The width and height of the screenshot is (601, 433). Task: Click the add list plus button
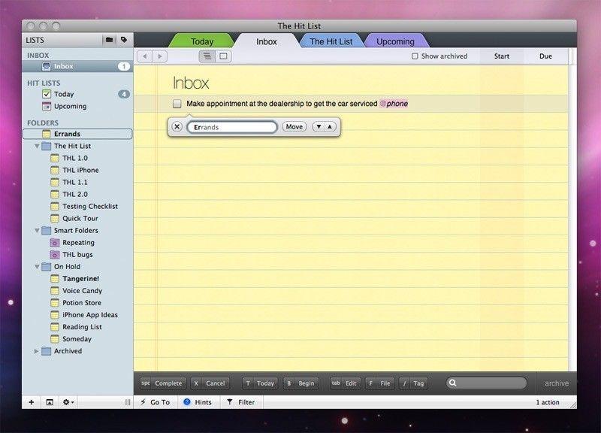[x=31, y=402]
